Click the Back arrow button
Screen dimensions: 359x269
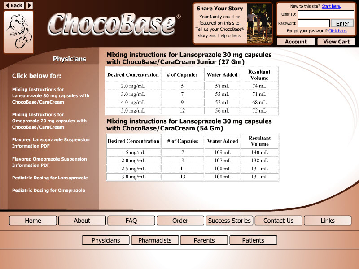(x=14, y=5)
